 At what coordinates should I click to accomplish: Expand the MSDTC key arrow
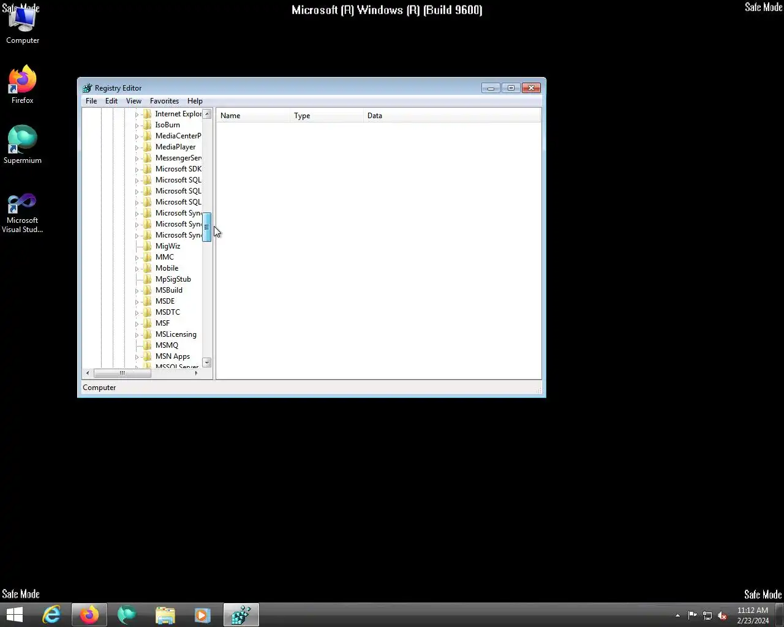[x=137, y=313]
